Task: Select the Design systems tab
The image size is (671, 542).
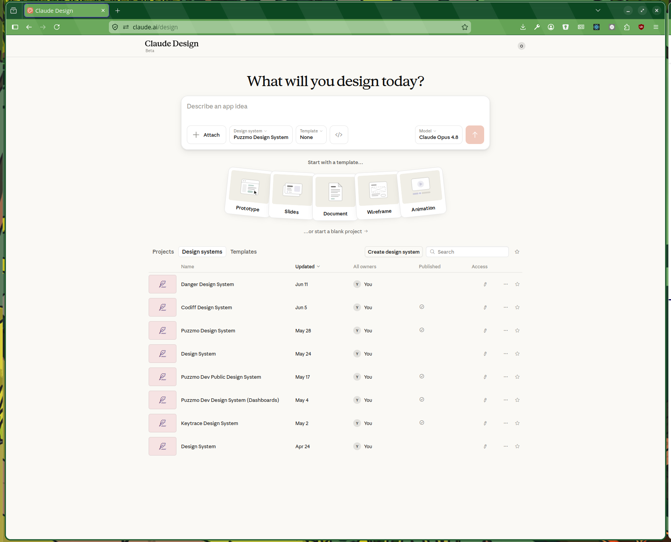Action: (x=202, y=252)
